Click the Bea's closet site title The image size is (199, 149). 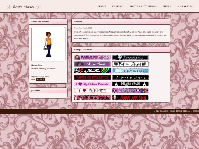point(24,7)
